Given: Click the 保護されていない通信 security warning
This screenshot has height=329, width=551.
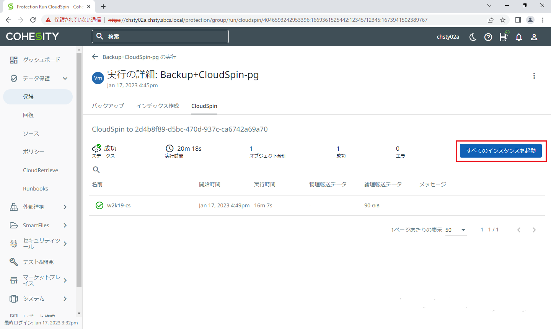Looking at the screenshot, I should click(x=73, y=20).
